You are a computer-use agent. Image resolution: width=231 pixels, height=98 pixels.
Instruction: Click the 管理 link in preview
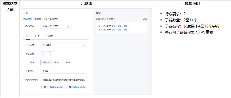coord(145,19)
